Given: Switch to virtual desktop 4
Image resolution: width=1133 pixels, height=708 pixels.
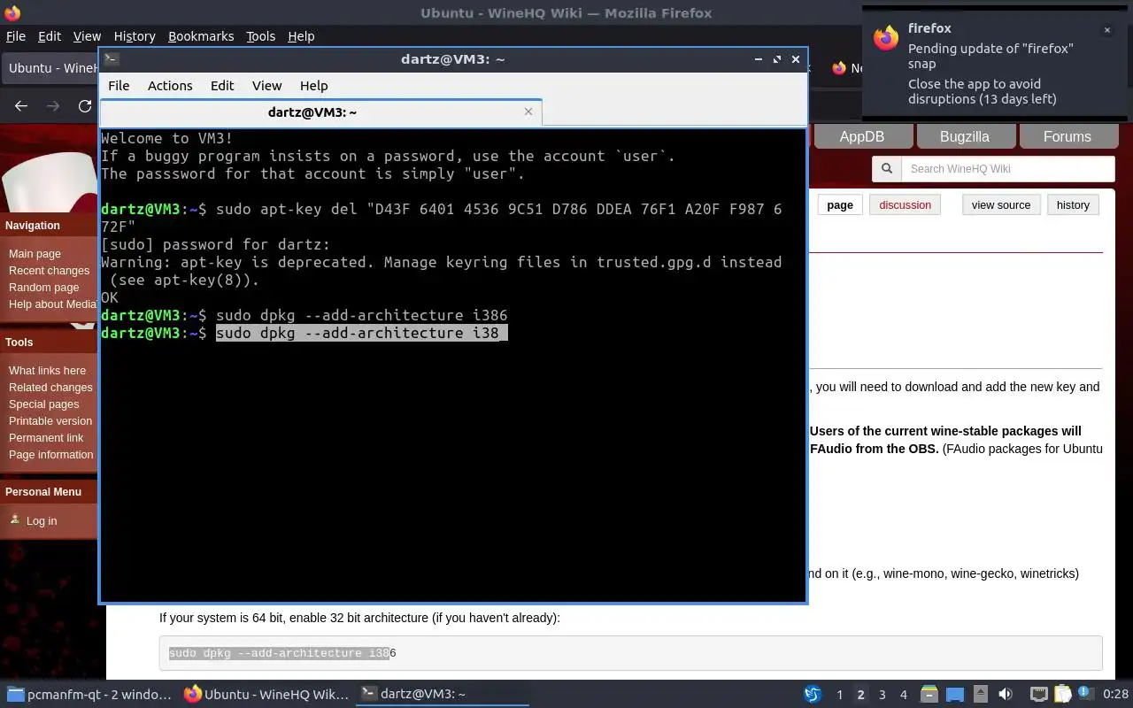Looking at the screenshot, I should pos(903,695).
